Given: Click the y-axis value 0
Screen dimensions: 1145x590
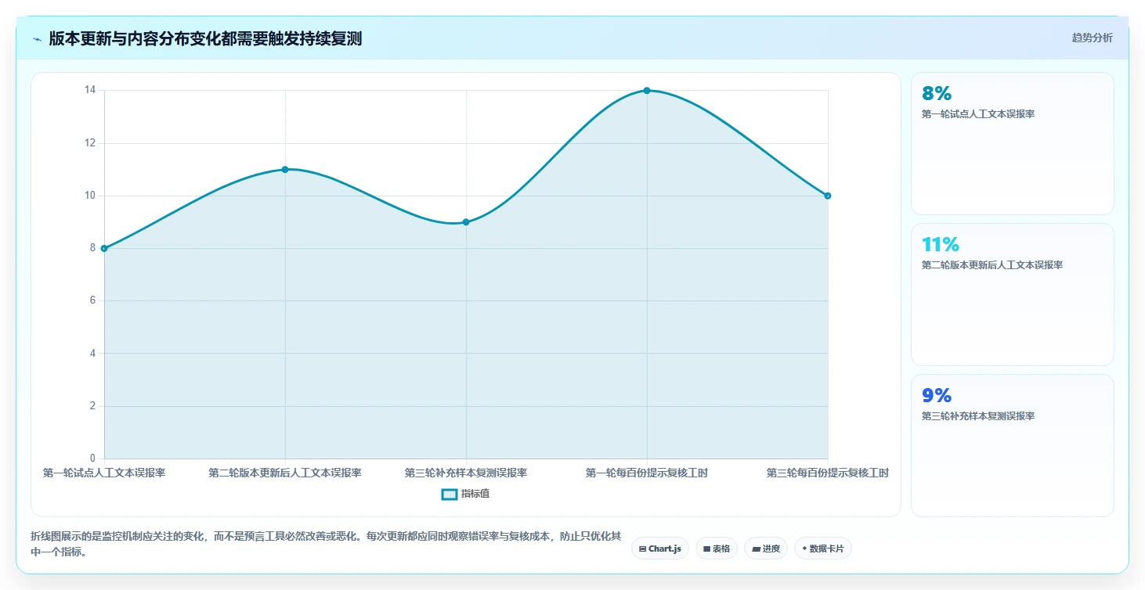Looking at the screenshot, I should pyautogui.click(x=92, y=459).
